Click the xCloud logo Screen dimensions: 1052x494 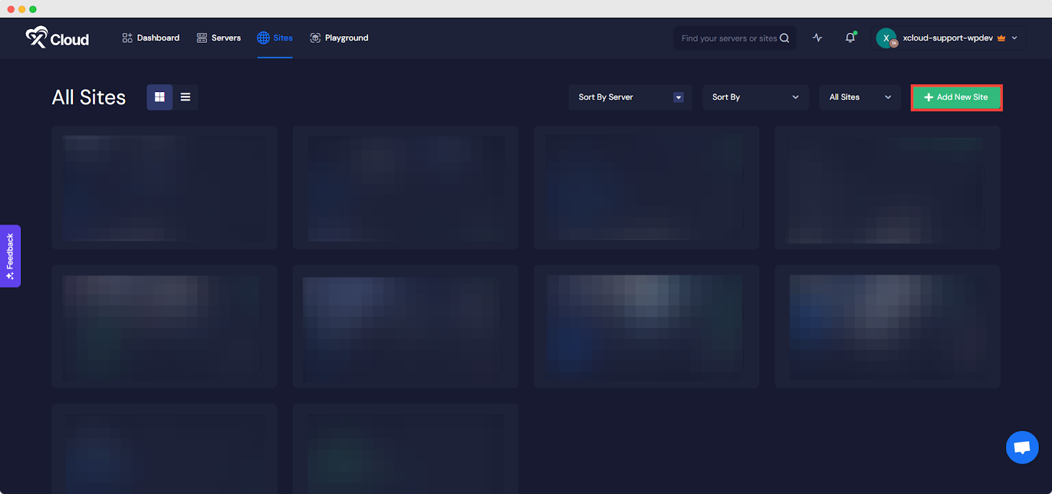tap(57, 38)
